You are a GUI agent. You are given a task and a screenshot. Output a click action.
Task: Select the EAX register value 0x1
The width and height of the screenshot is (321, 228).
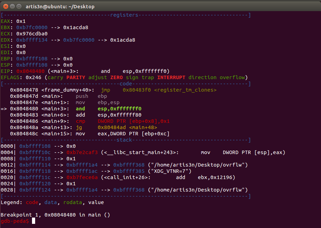point(21,21)
